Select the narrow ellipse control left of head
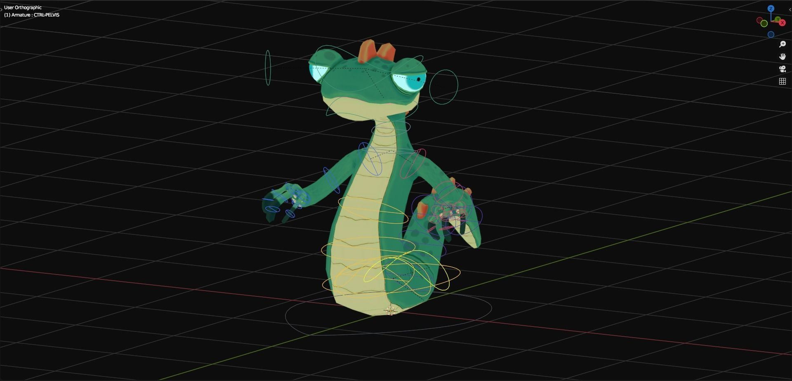Screen dimensions: 792x381 point(268,68)
